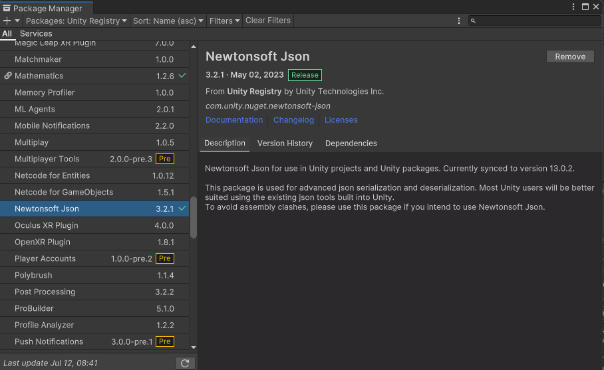Select the Memory Profiler package
The height and width of the screenshot is (370, 604).
[x=94, y=92]
